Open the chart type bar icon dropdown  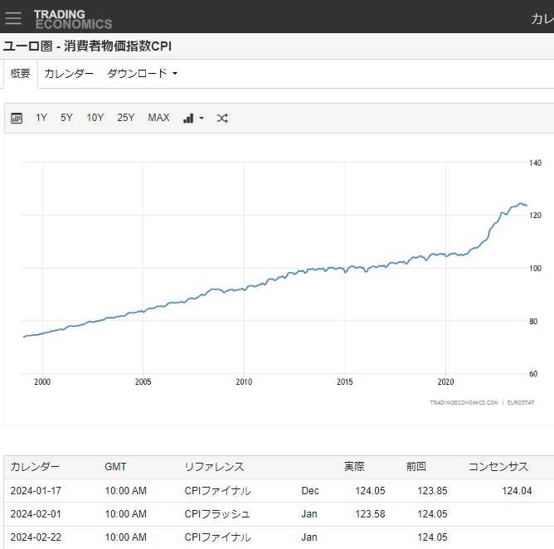[x=192, y=118]
